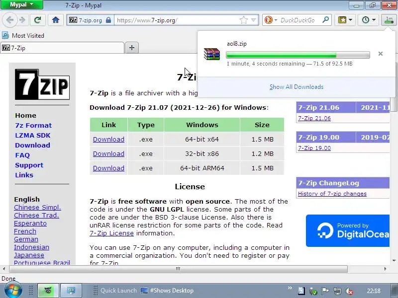Open the green Mypal application menu
398x298 pixels.
(21, 4)
